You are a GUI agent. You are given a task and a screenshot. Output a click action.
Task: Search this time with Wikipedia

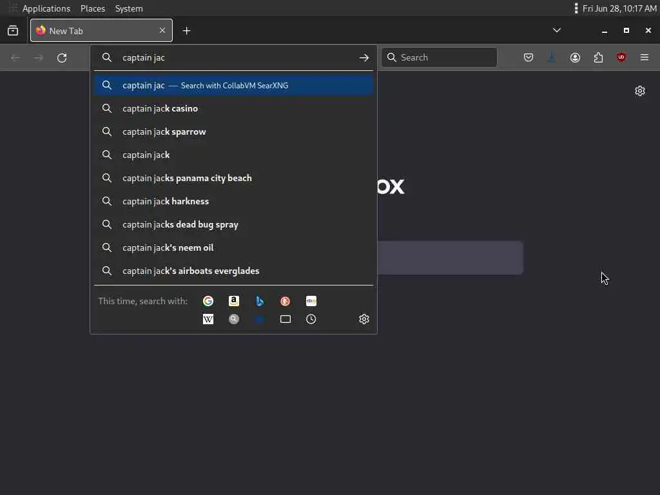208,319
